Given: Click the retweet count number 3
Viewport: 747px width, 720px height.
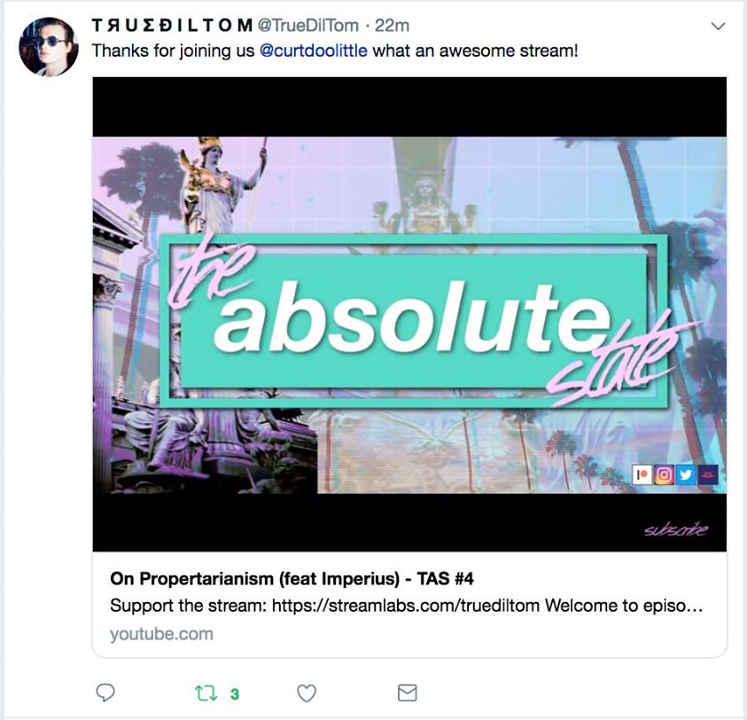Looking at the screenshot, I should (235, 693).
